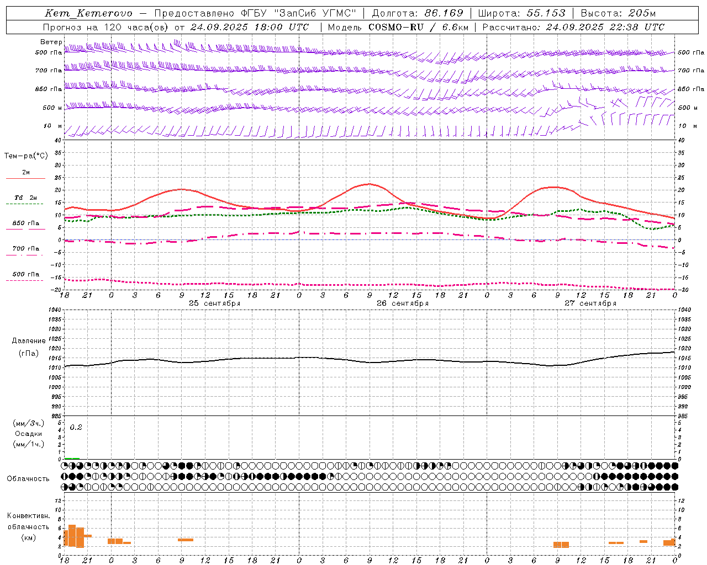Select the "26 сентября" date label
Image resolution: width=707 pixels, height=565 pixels.
[403, 303]
